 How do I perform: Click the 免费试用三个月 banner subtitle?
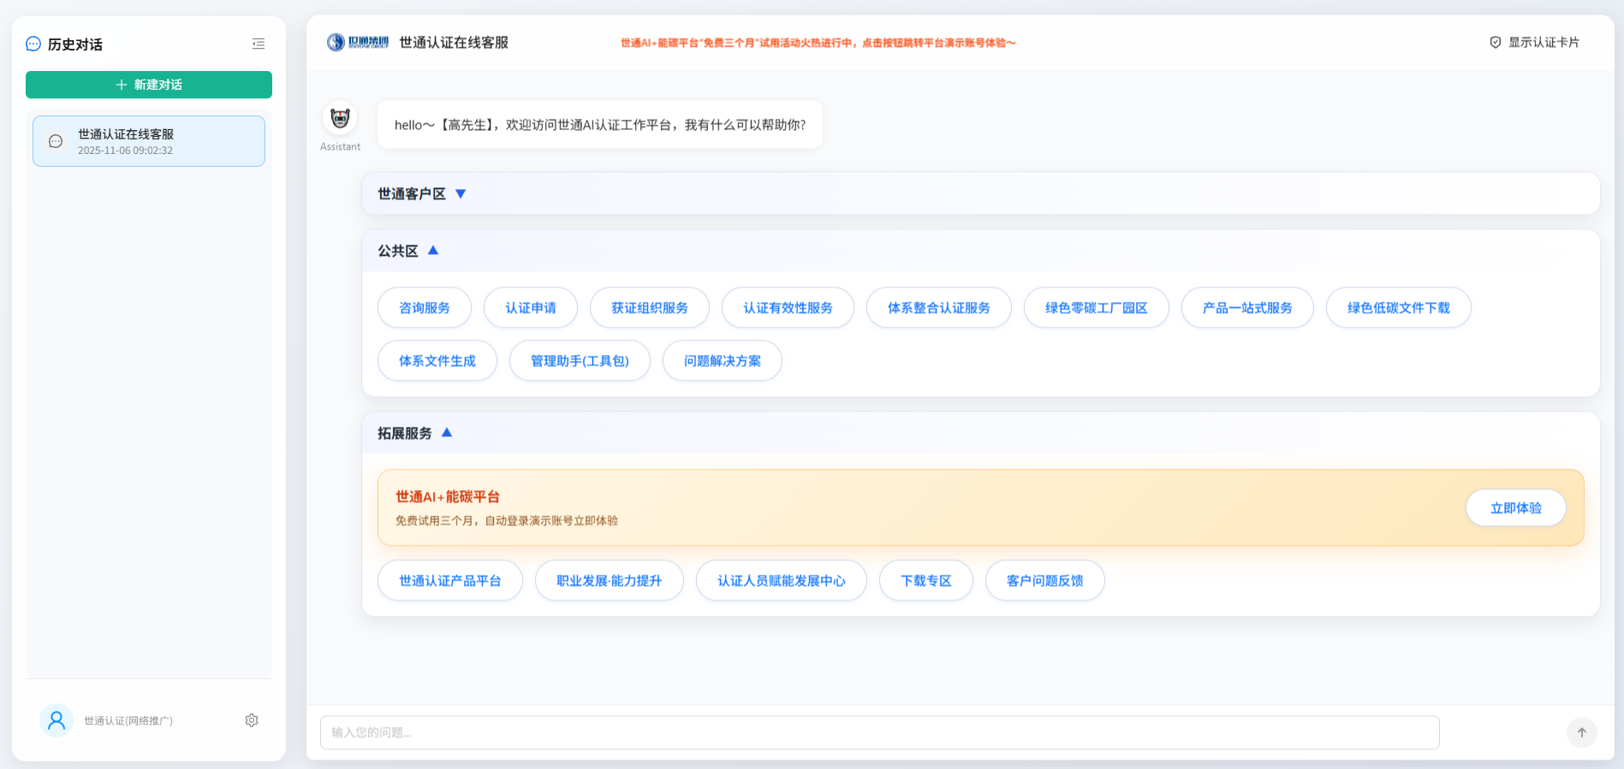(x=507, y=521)
